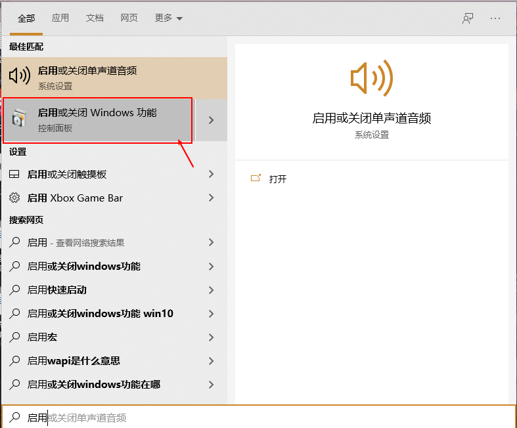
Task: Click the feedback person icon
Action: pos(468,18)
